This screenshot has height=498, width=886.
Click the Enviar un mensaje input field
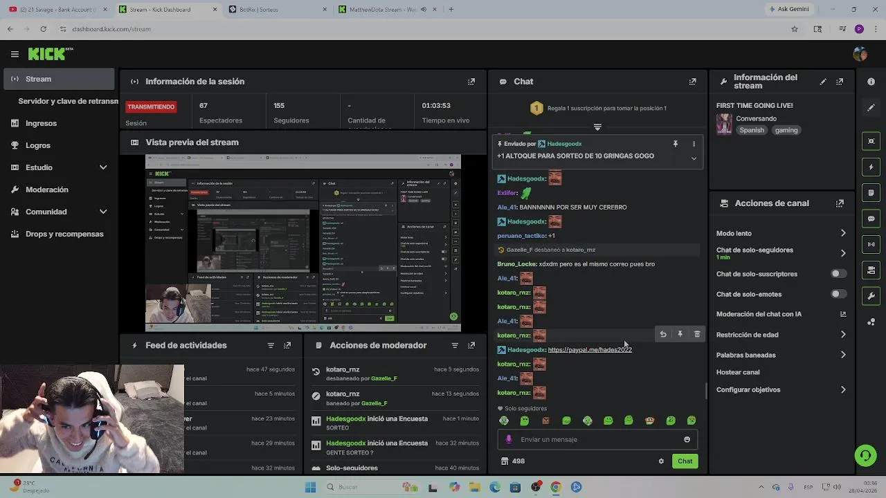pos(597,439)
